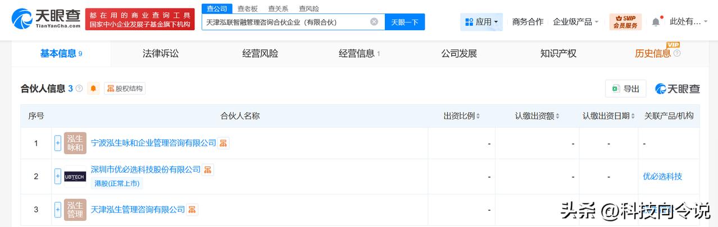Screen dimensions: 718x227
Task: Expand row 2 深圳市优必选 plus button
Action: 58,176
